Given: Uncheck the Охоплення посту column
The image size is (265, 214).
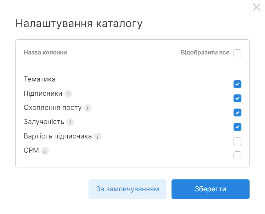Looking at the screenshot, I should click(x=238, y=112).
